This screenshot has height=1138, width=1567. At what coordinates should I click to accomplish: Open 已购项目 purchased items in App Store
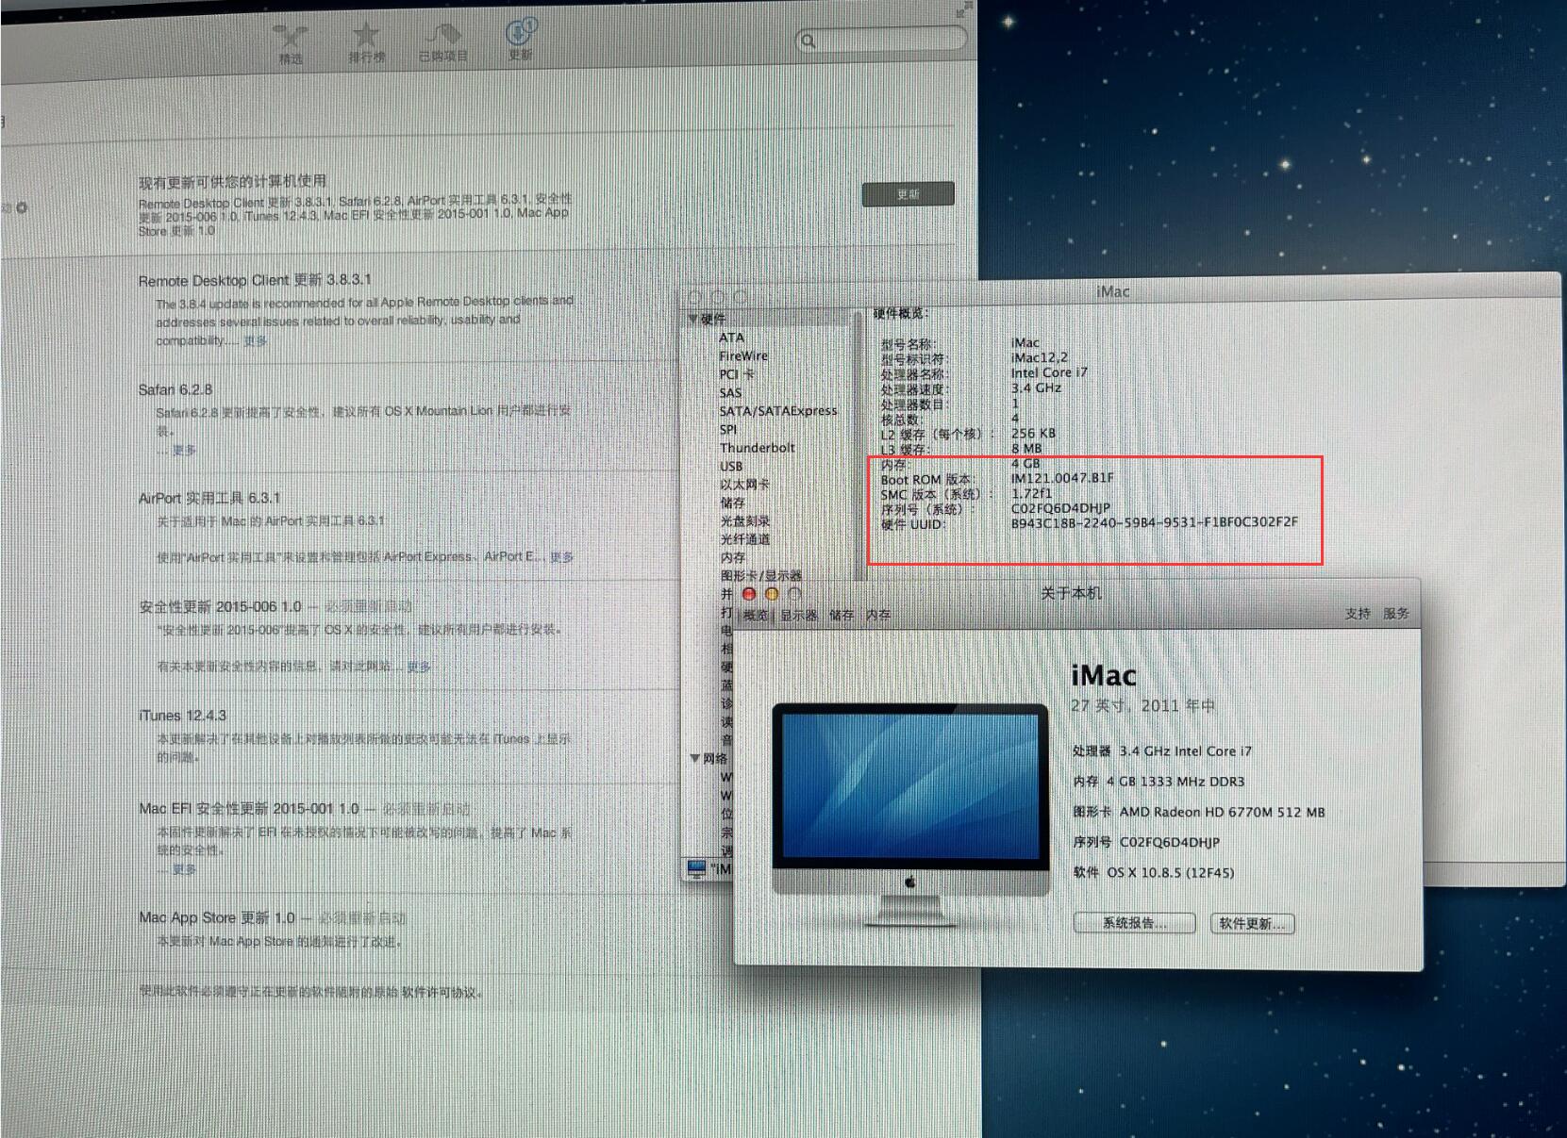click(x=443, y=43)
